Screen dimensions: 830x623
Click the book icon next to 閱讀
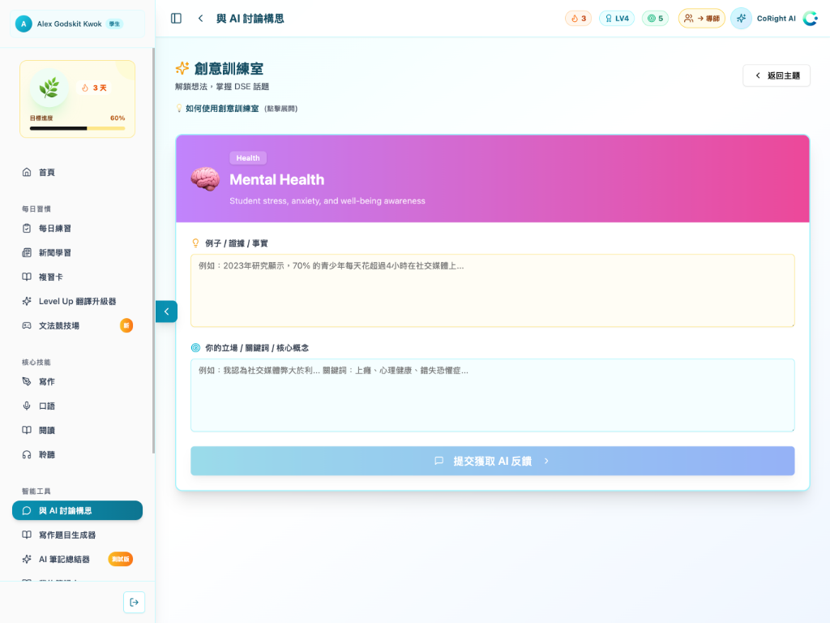tap(27, 430)
